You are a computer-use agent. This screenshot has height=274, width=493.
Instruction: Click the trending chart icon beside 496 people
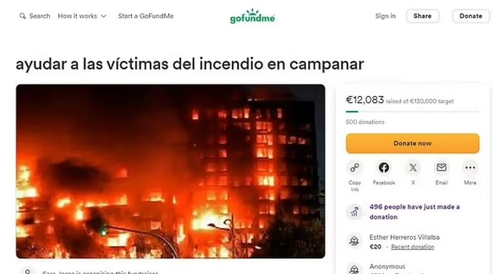354,212
